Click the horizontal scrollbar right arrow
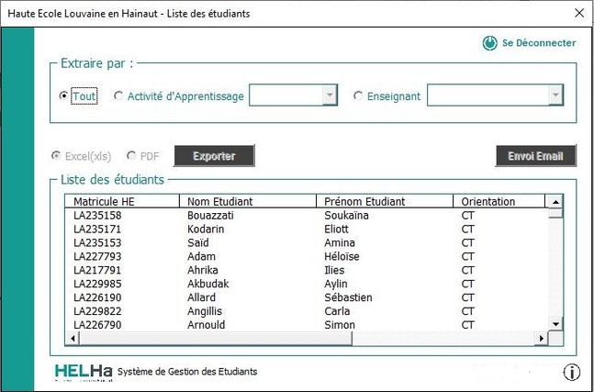 point(541,339)
